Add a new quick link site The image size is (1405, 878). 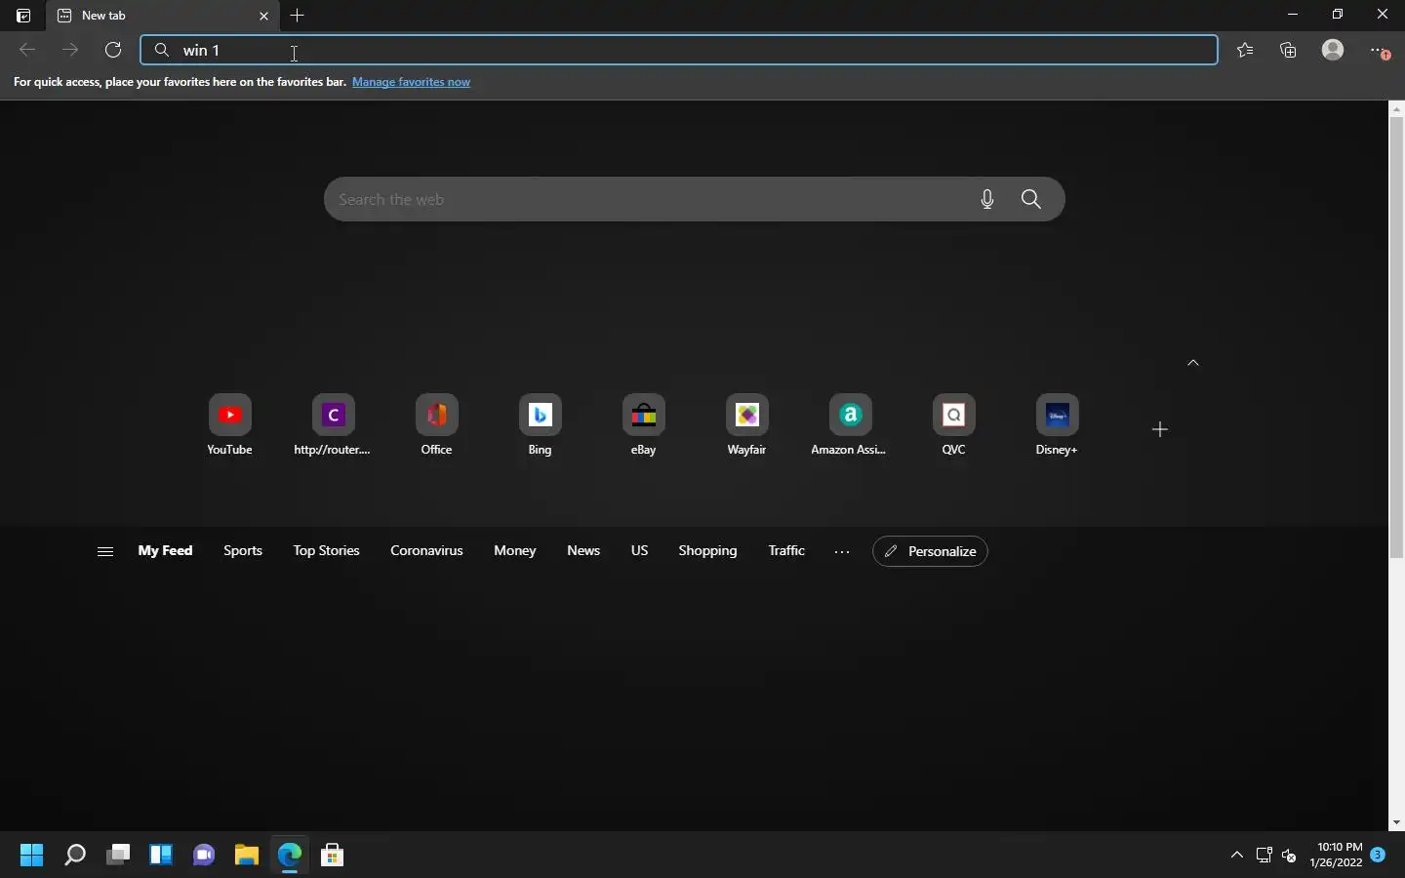[1160, 429]
